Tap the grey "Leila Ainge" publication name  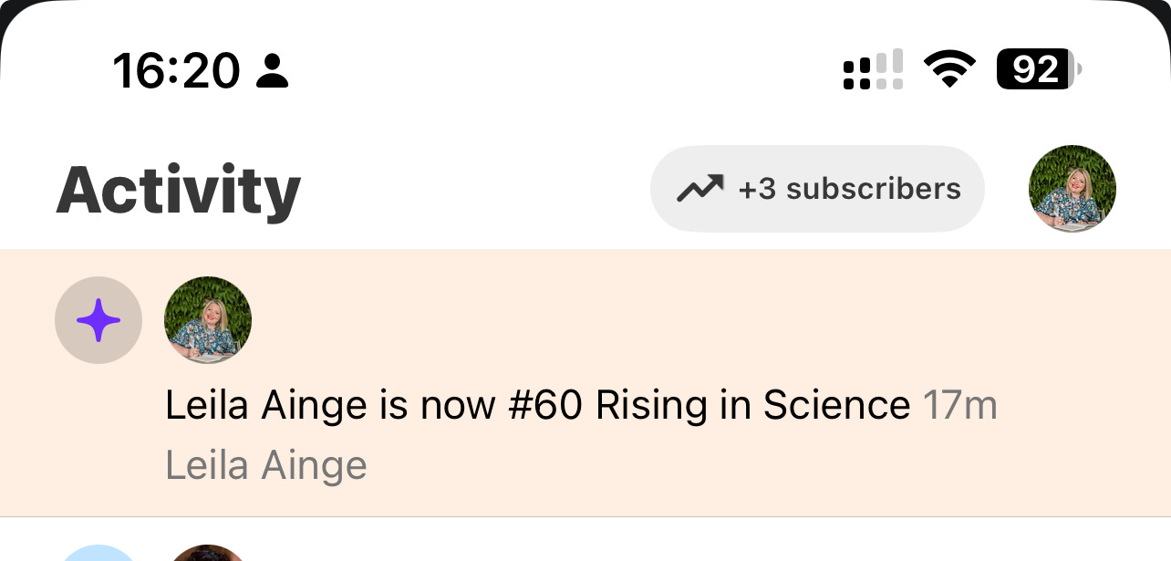266,466
